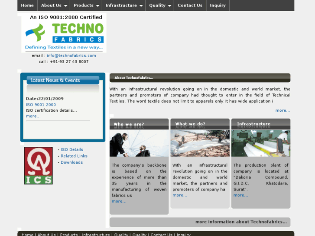Open the Contact Us page from top navigation

click(x=190, y=6)
